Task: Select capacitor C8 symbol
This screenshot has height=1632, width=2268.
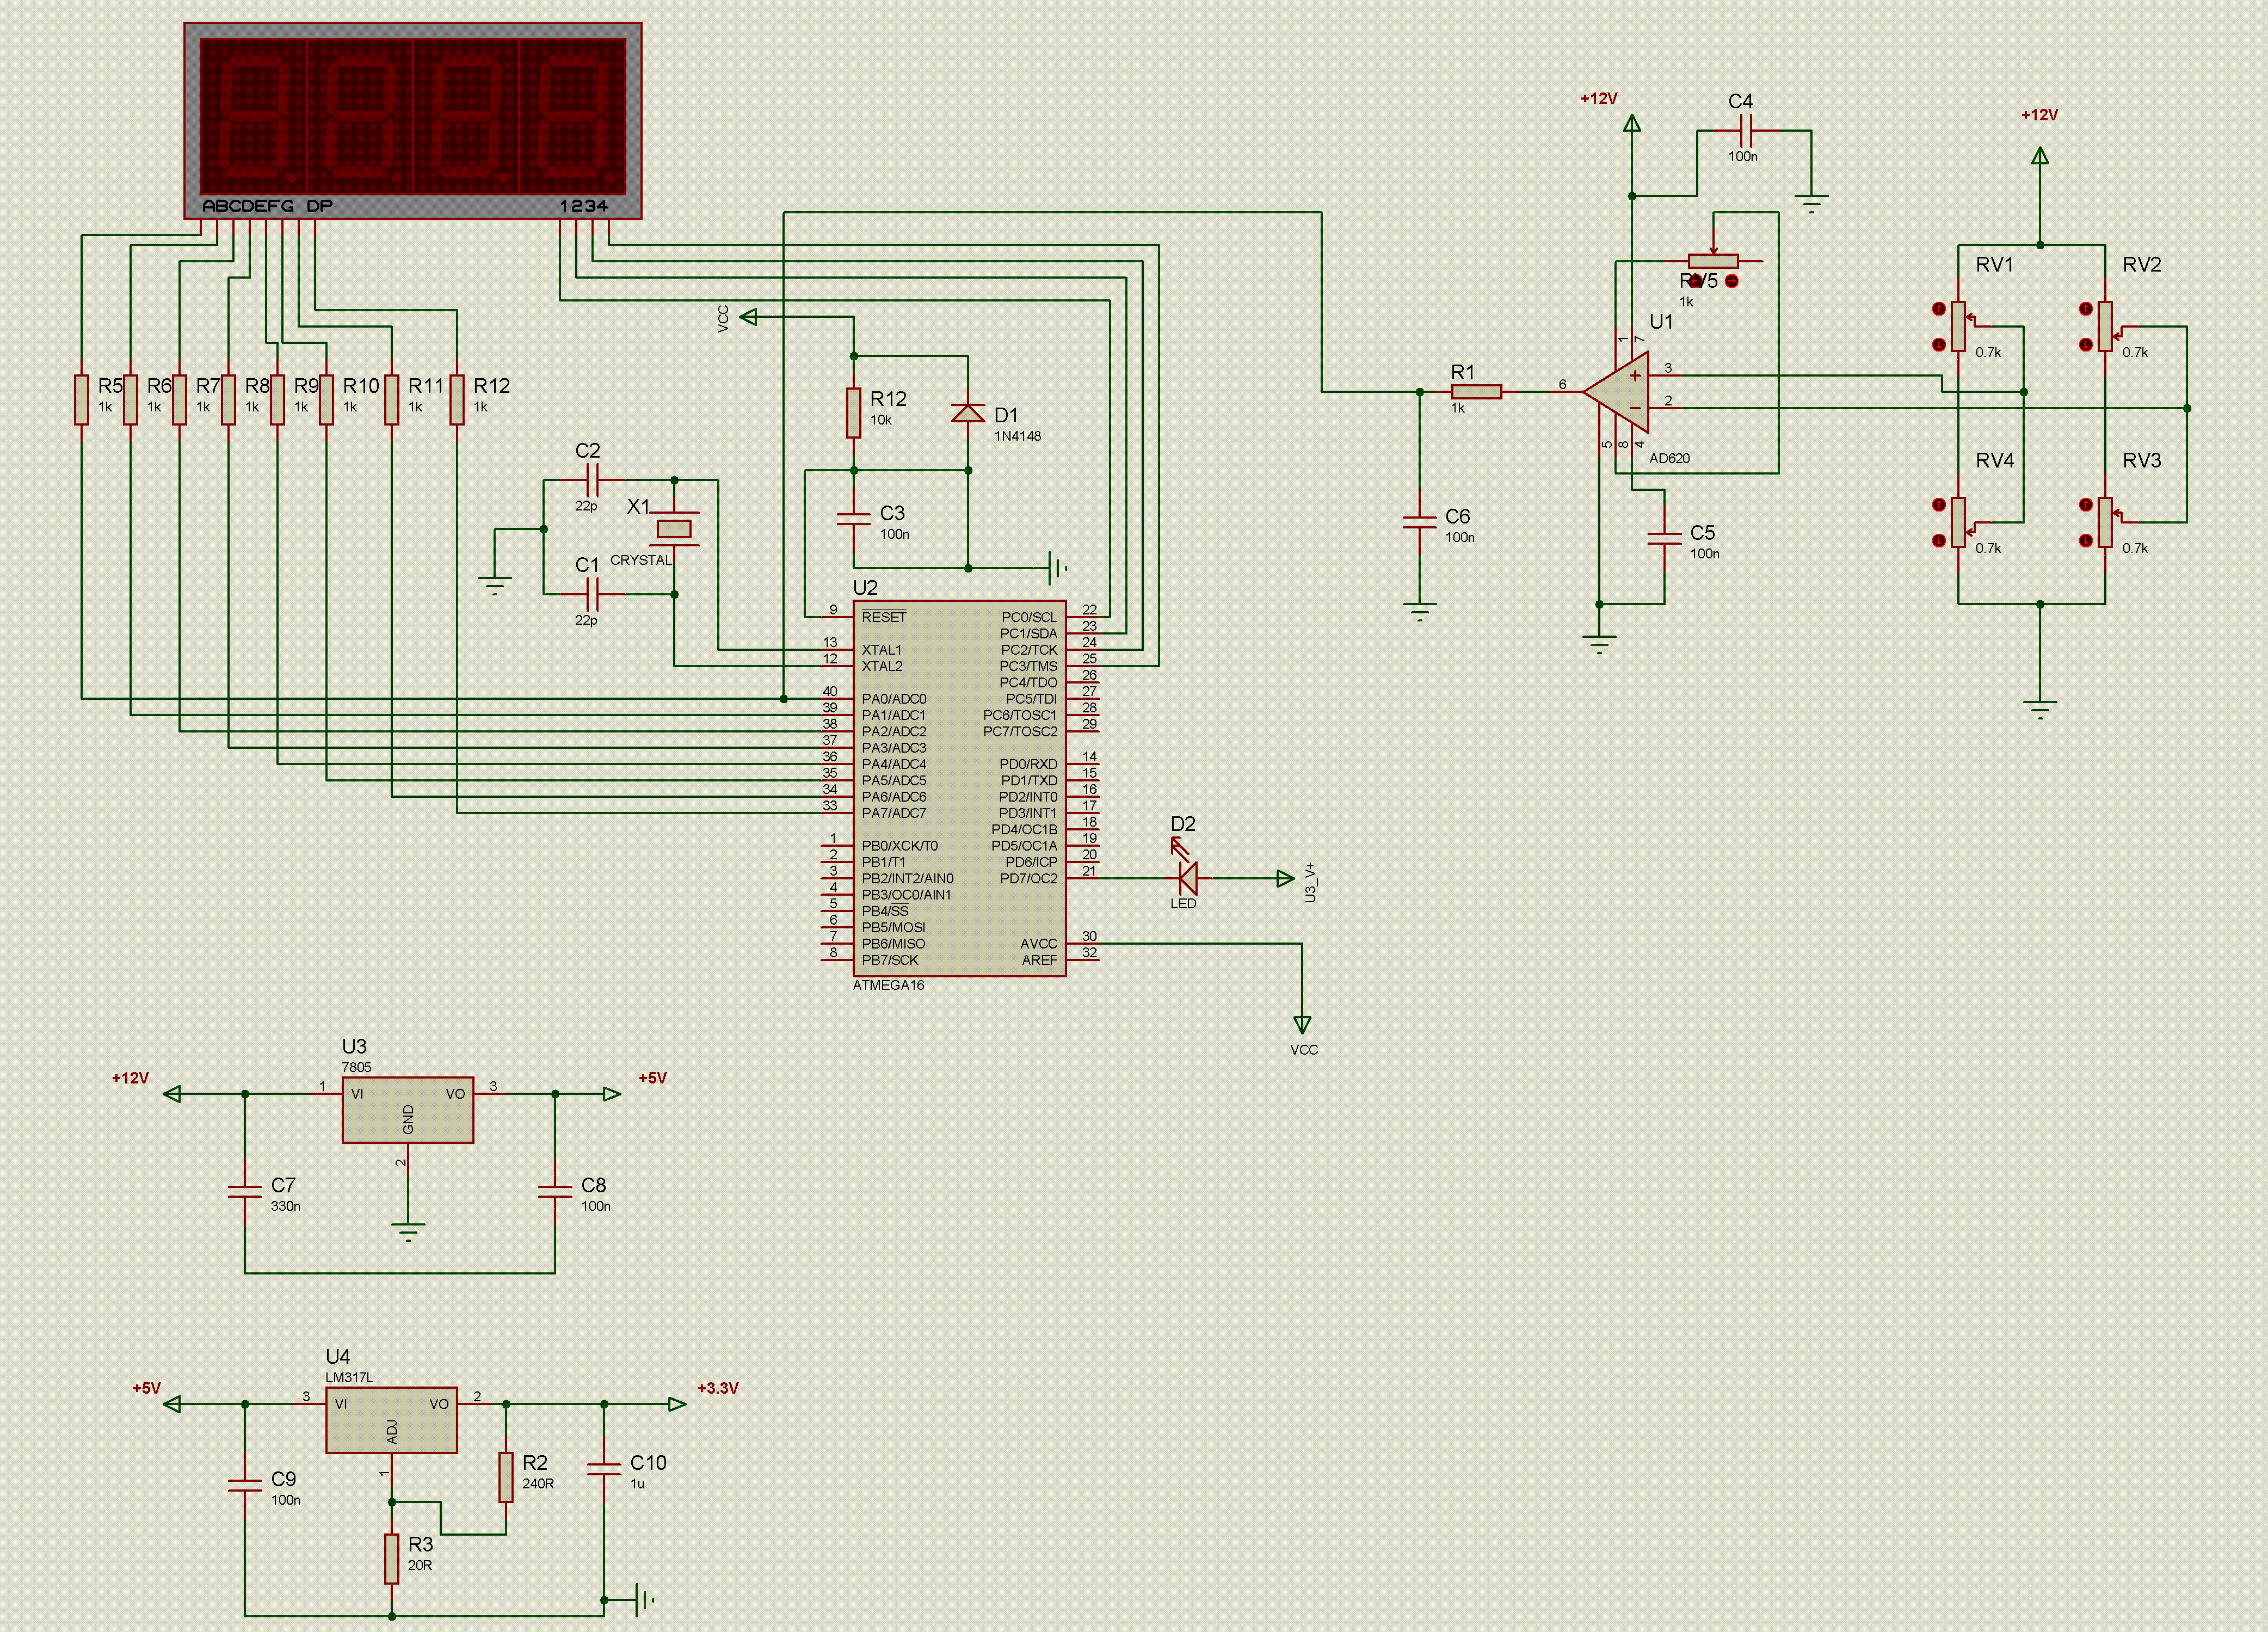Action: click(x=555, y=1191)
